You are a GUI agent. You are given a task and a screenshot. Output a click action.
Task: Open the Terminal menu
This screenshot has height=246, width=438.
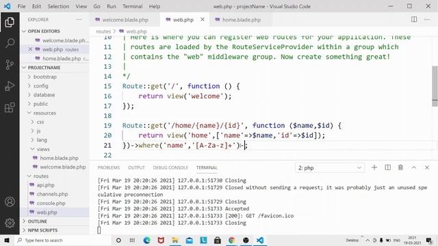(132, 6)
